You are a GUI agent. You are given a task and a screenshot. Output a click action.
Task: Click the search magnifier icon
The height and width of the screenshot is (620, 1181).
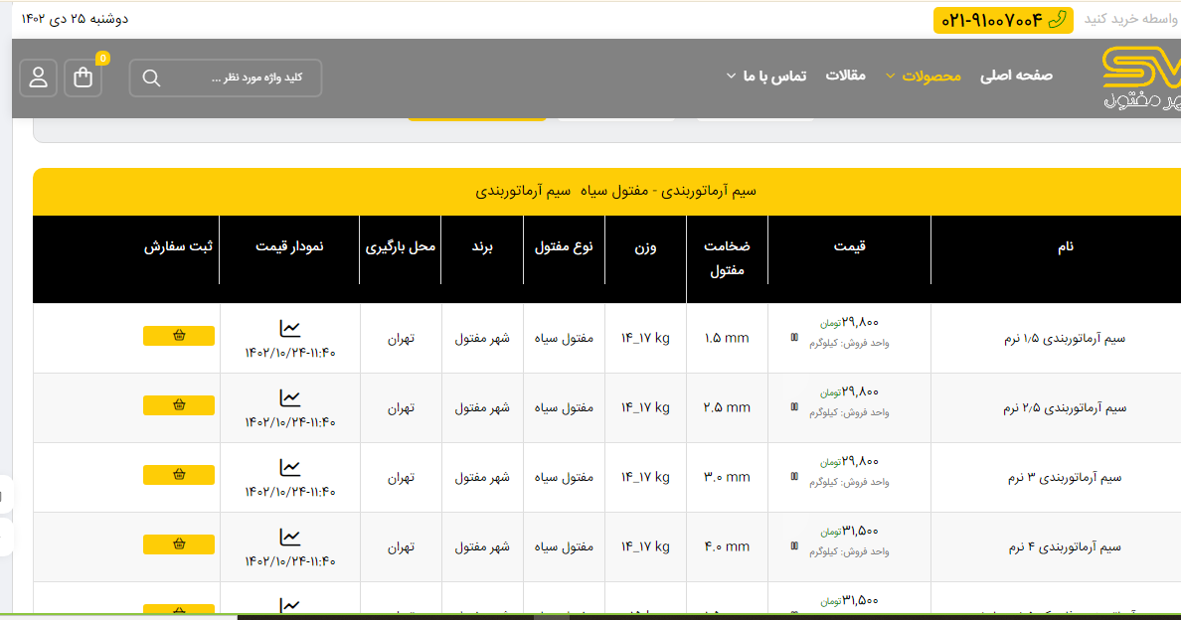pos(151,78)
